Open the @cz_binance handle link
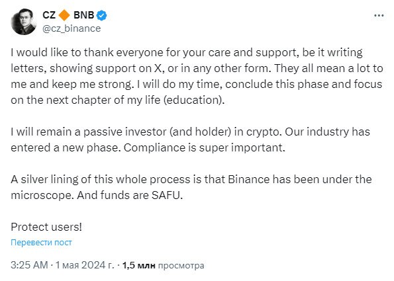This screenshot has height=281, width=394. (72, 28)
